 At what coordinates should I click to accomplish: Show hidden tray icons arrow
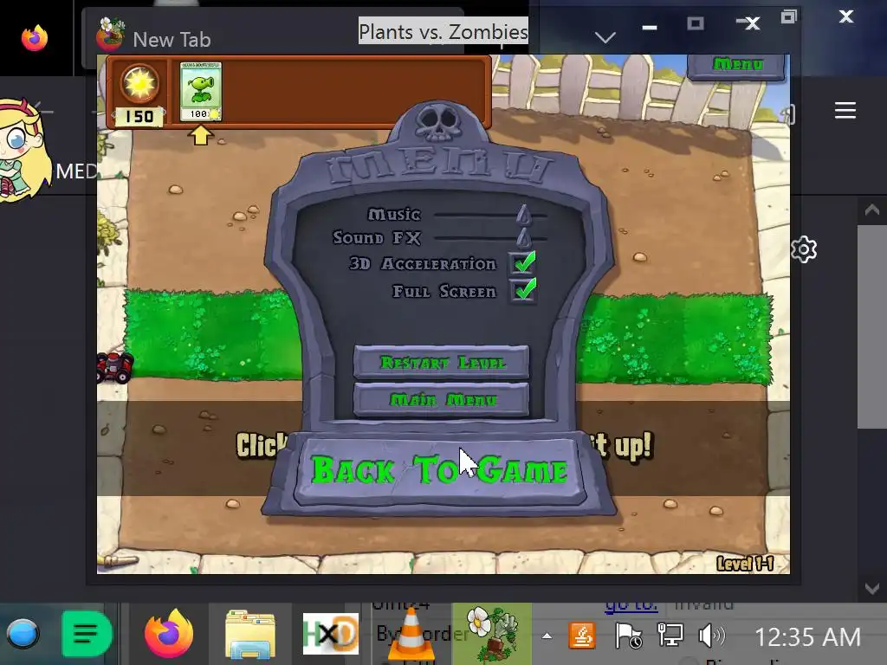[547, 636]
